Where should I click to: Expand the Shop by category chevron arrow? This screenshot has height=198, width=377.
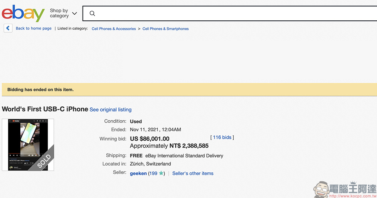[x=74, y=14]
